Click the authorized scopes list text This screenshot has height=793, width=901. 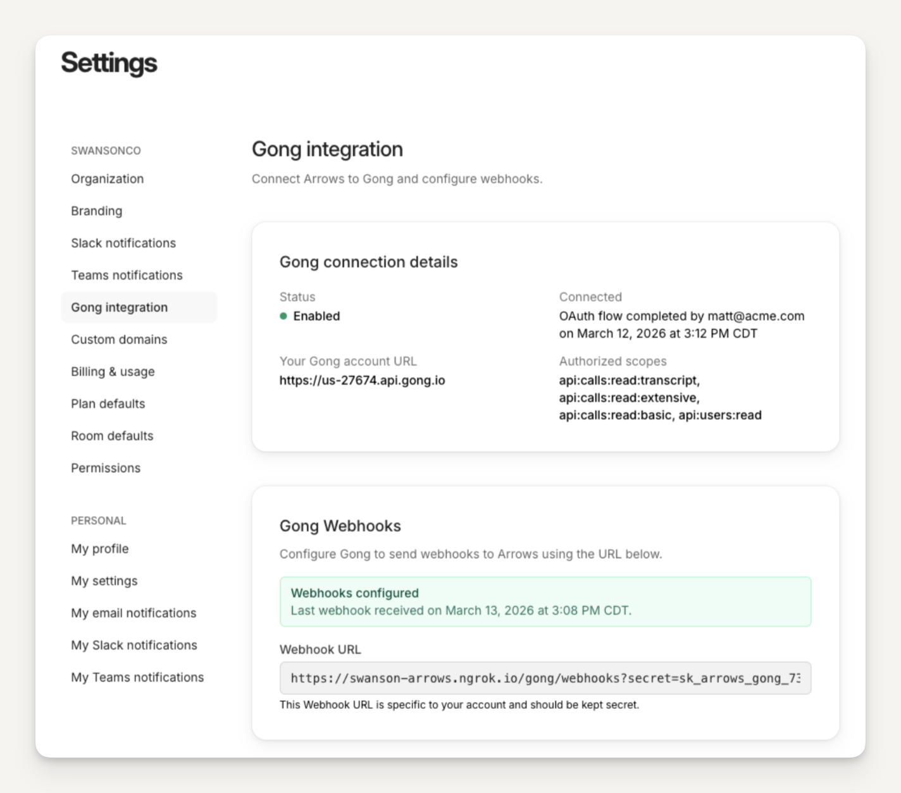click(x=659, y=398)
